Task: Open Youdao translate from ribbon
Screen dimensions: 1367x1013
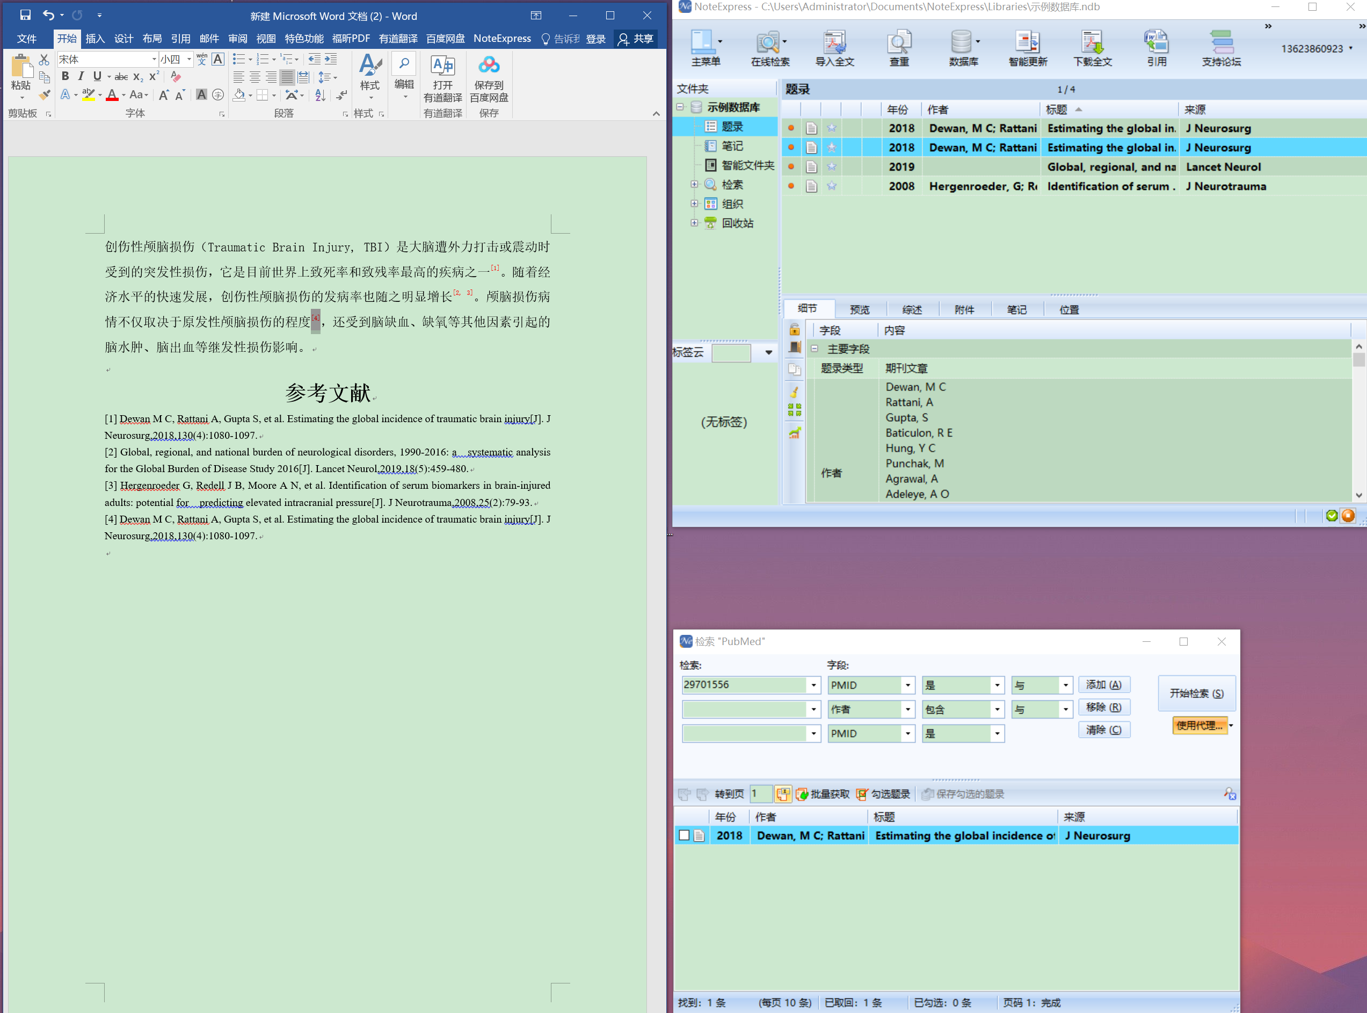Action: click(442, 78)
